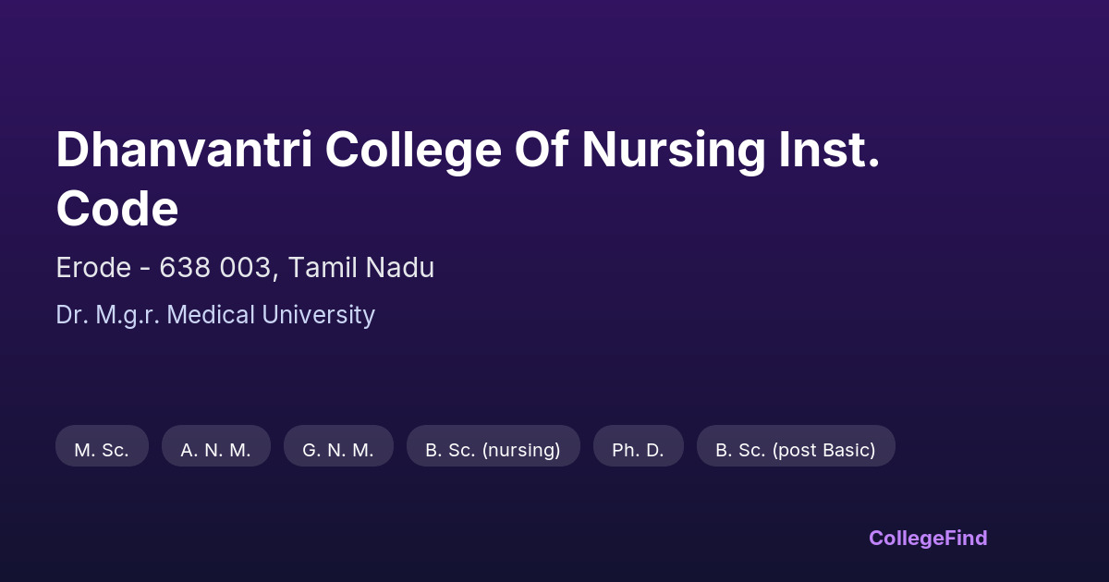This screenshot has height=582, width=1109.
Task: Click the M. Sc. course chip
Action: [x=102, y=450]
